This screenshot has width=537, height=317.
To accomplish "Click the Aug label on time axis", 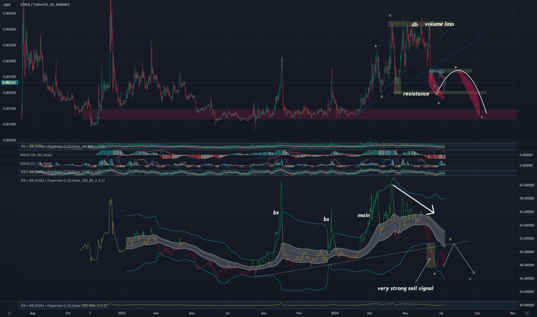I will (x=32, y=313).
